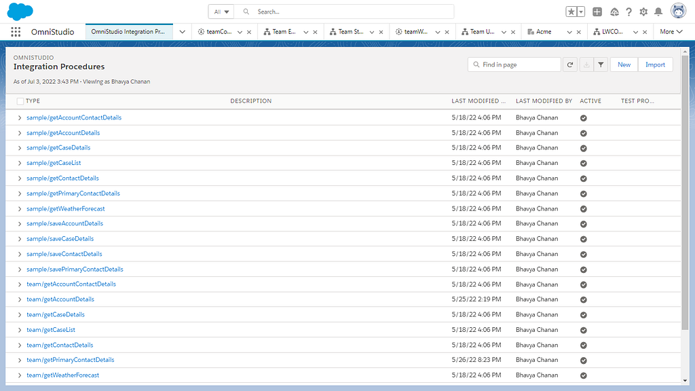695x391 pixels.
Task: Open the Favorites star icon
Action: pos(571,12)
